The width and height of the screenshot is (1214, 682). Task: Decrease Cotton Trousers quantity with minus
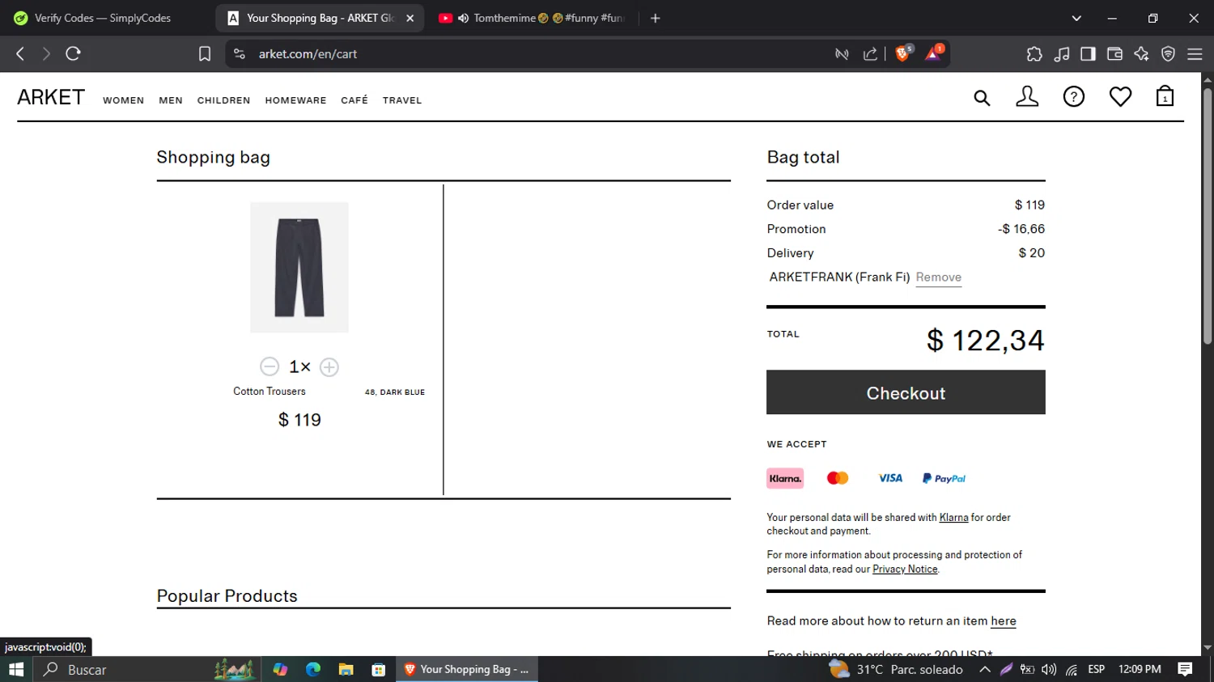270,366
